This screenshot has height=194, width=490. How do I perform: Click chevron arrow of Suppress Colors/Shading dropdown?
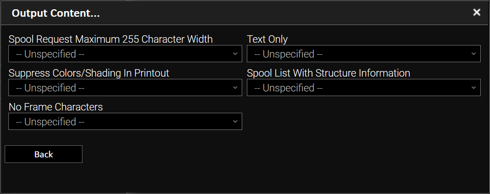tap(235, 88)
